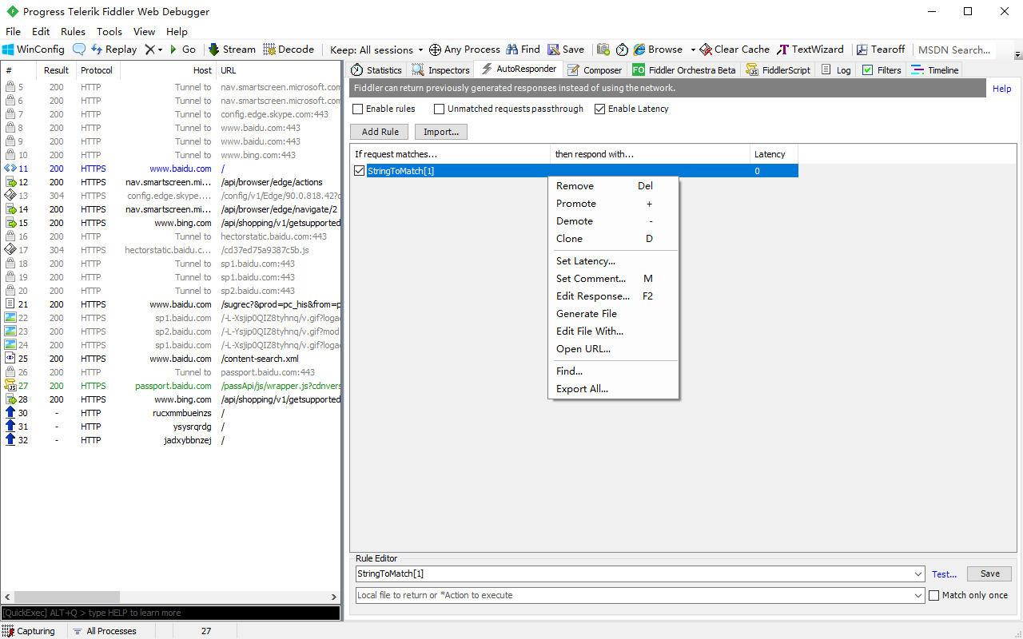This screenshot has width=1023, height=639.
Task: Open the Rules menu
Action: (x=73, y=32)
